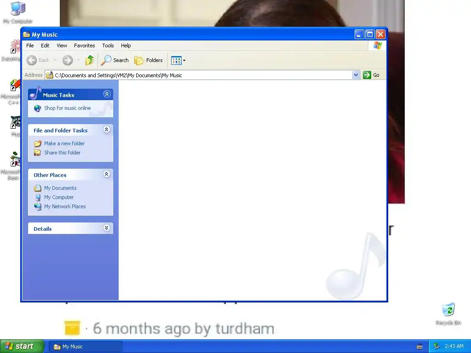
Task: Select My Computer desktop icon
Action: tap(18, 12)
